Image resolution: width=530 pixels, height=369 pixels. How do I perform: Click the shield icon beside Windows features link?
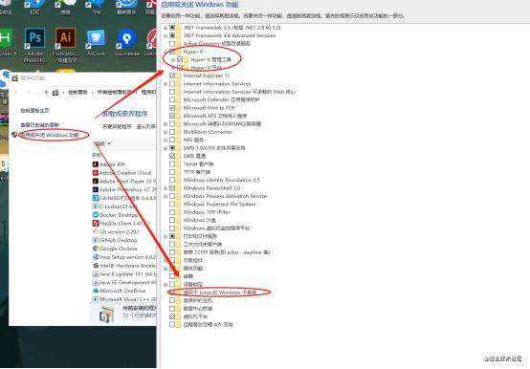point(14,135)
